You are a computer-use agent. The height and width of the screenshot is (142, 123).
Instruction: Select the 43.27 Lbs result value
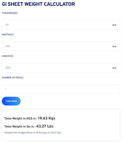(x=45, y=126)
